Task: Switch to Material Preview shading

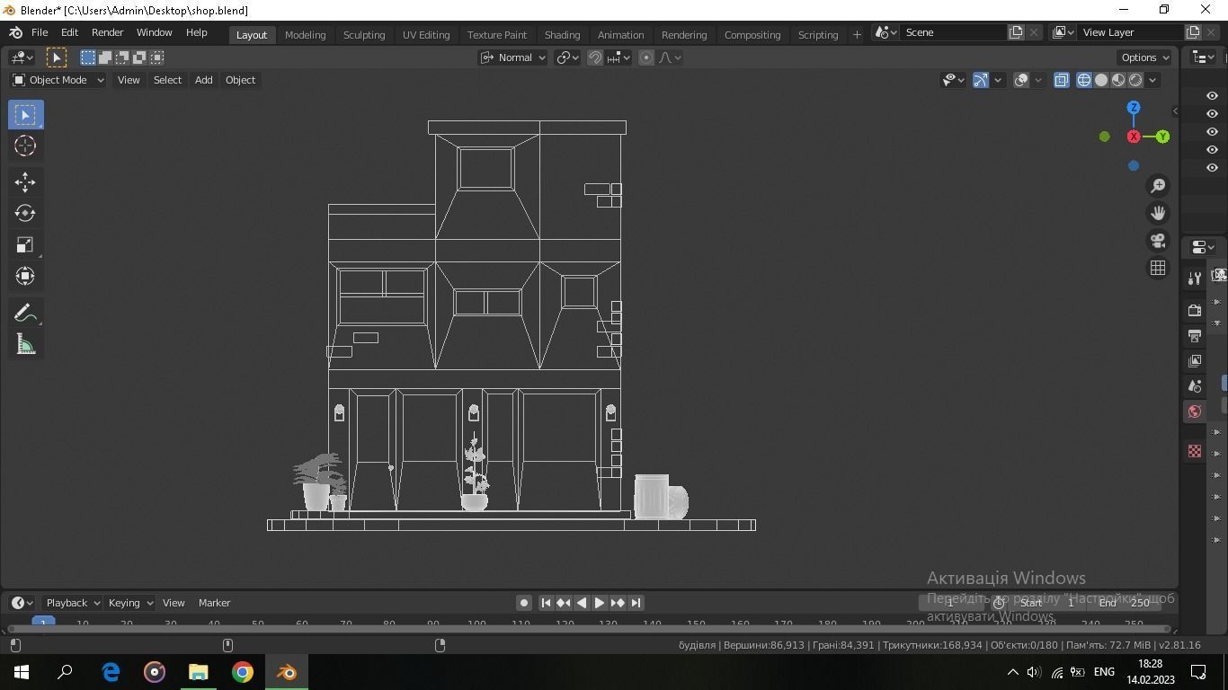Action: click(x=1118, y=80)
